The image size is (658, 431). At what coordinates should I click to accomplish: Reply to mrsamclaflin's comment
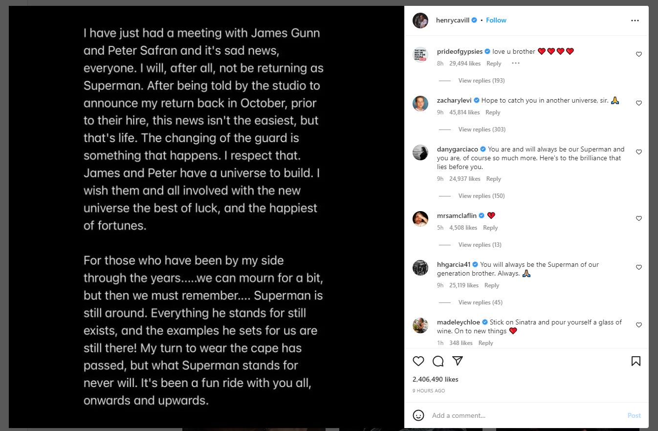click(490, 228)
